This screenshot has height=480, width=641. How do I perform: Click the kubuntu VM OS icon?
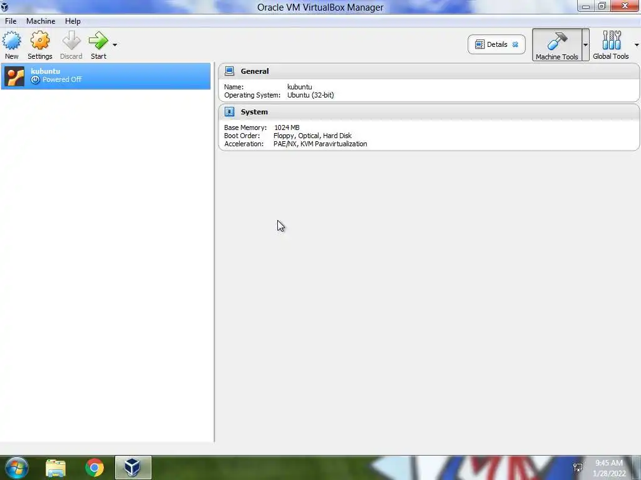(x=14, y=76)
